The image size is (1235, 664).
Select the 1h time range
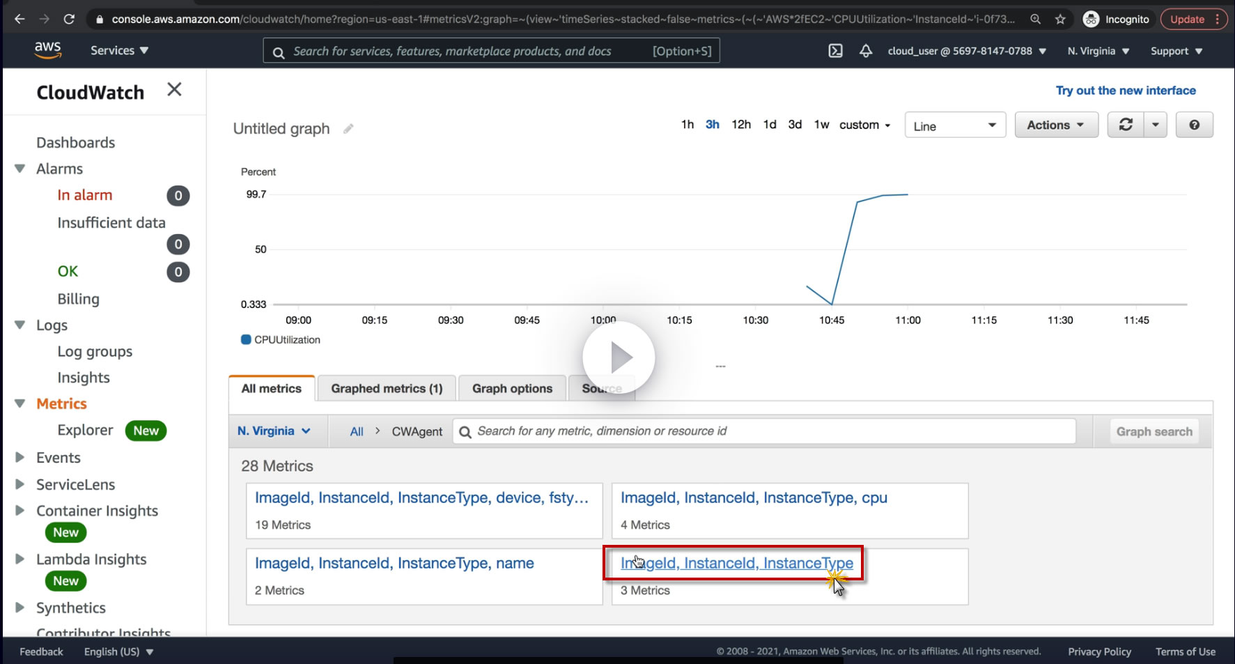coord(688,125)
